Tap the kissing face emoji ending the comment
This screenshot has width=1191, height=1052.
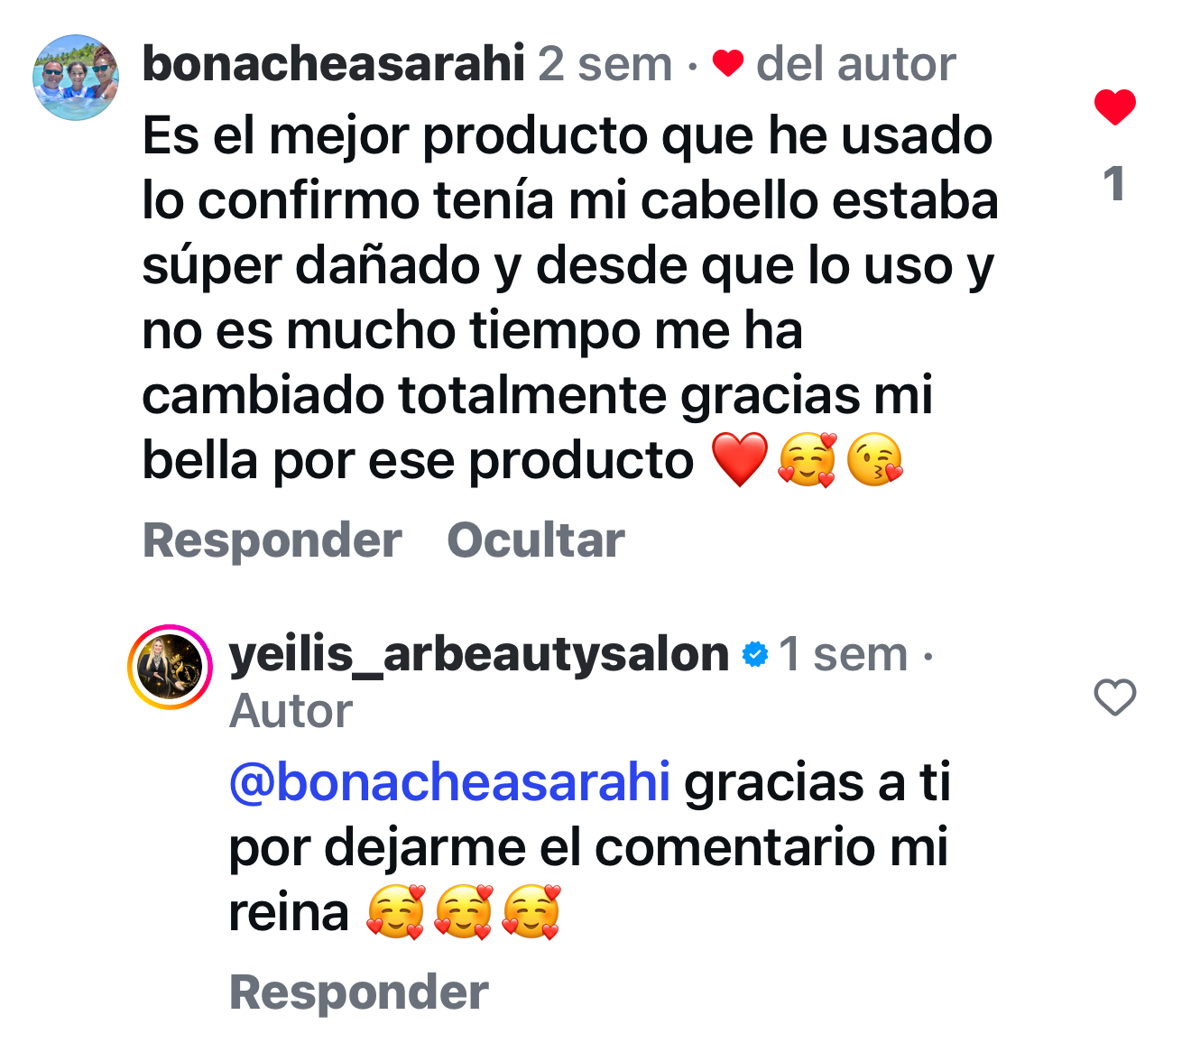pos(874,459)
